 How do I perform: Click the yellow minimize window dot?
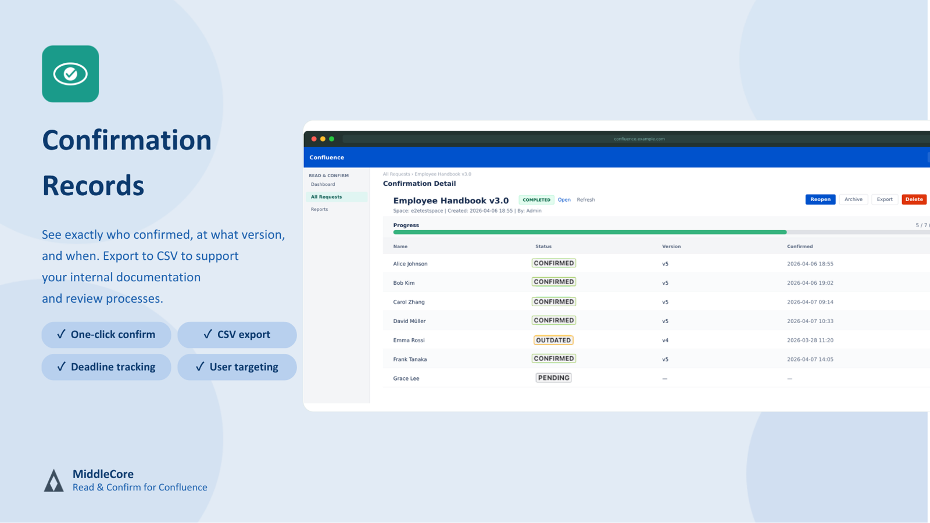[323, 139]
